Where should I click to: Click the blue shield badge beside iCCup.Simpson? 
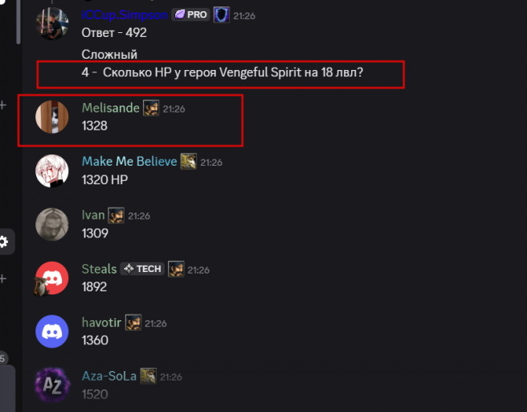click(x=222, y=14)
